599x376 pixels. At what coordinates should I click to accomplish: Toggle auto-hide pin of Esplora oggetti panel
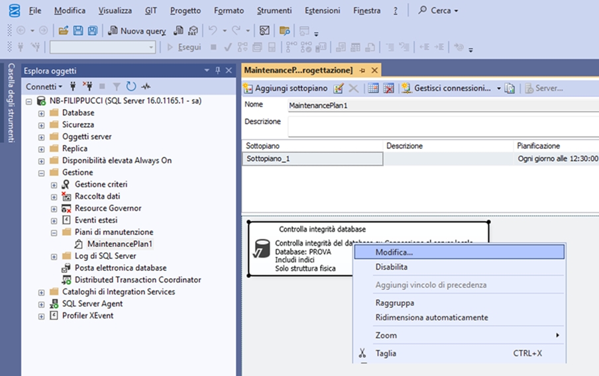tap(217, 70)
